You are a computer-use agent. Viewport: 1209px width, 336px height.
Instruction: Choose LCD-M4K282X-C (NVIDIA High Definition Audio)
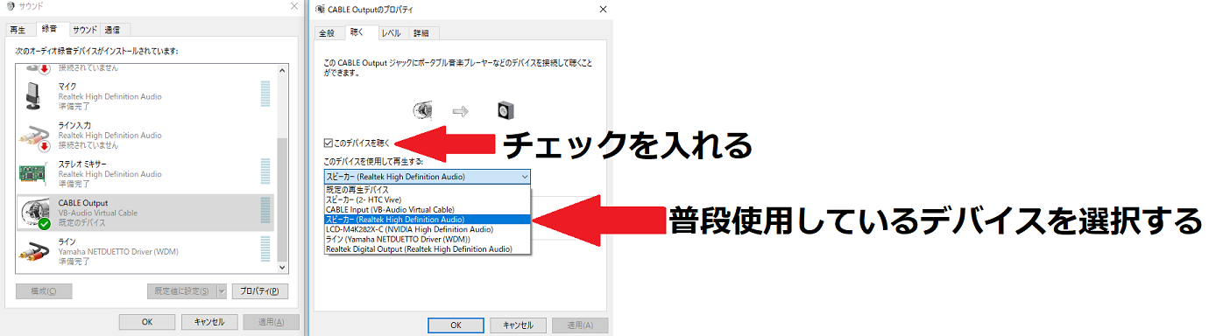[x=428, y=229]
